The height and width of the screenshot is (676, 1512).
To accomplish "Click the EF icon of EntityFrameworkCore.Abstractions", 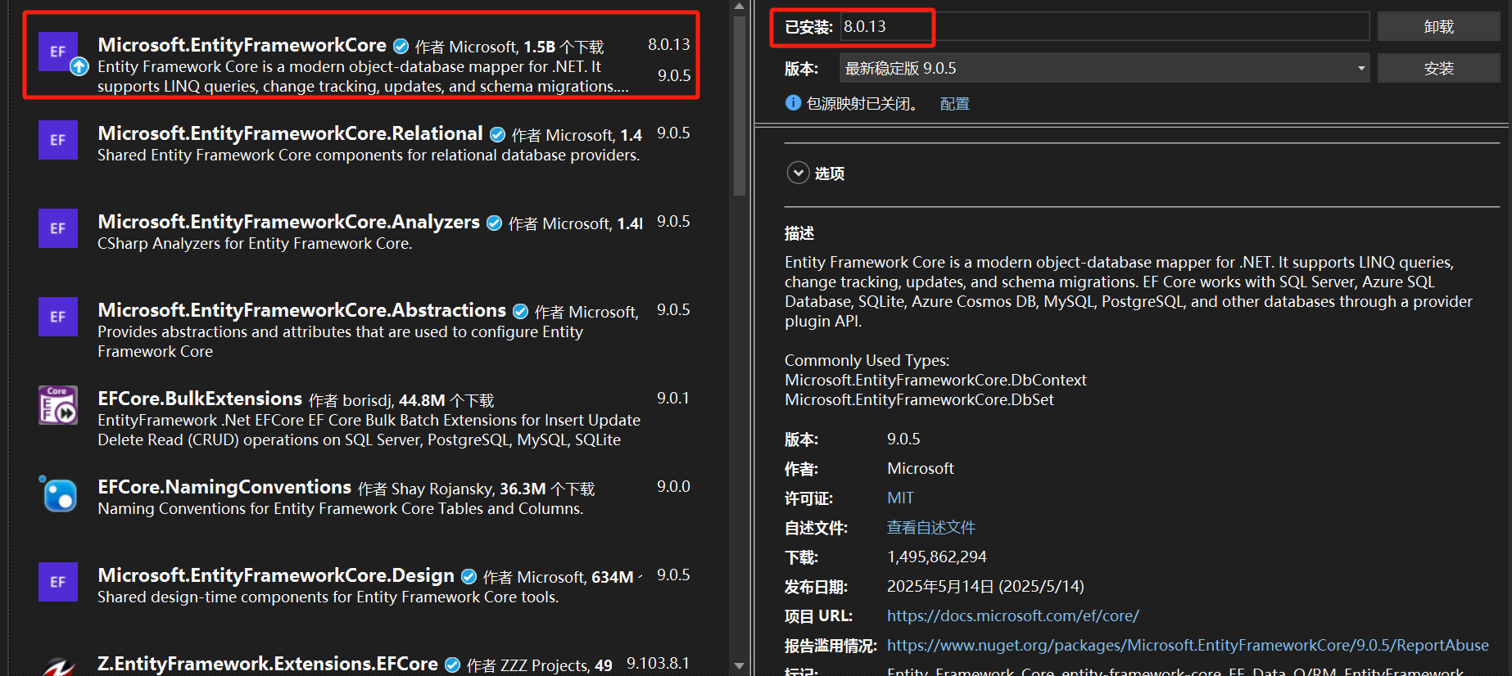I will click(58, 317).
